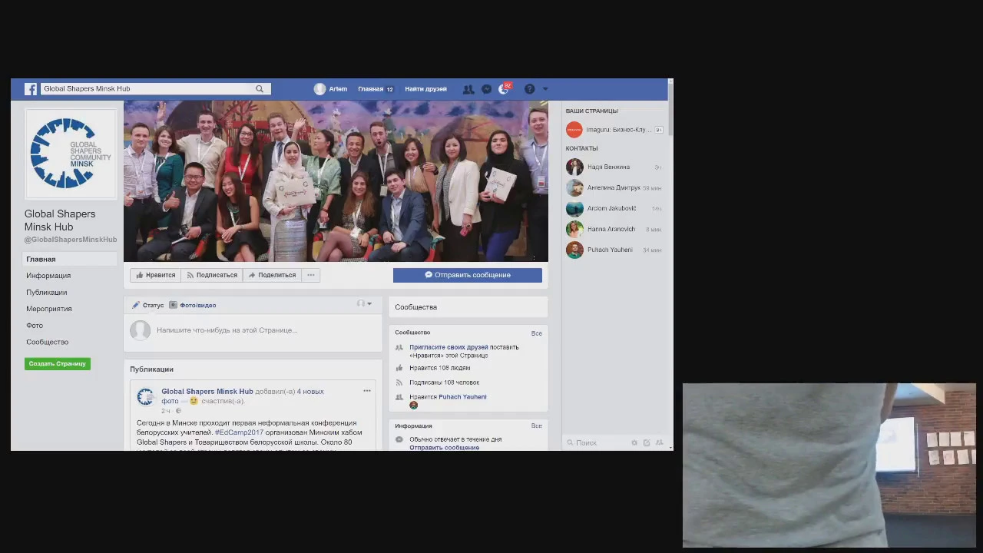
Task: Click Пригласите своих друзей link
Action: 448,347
